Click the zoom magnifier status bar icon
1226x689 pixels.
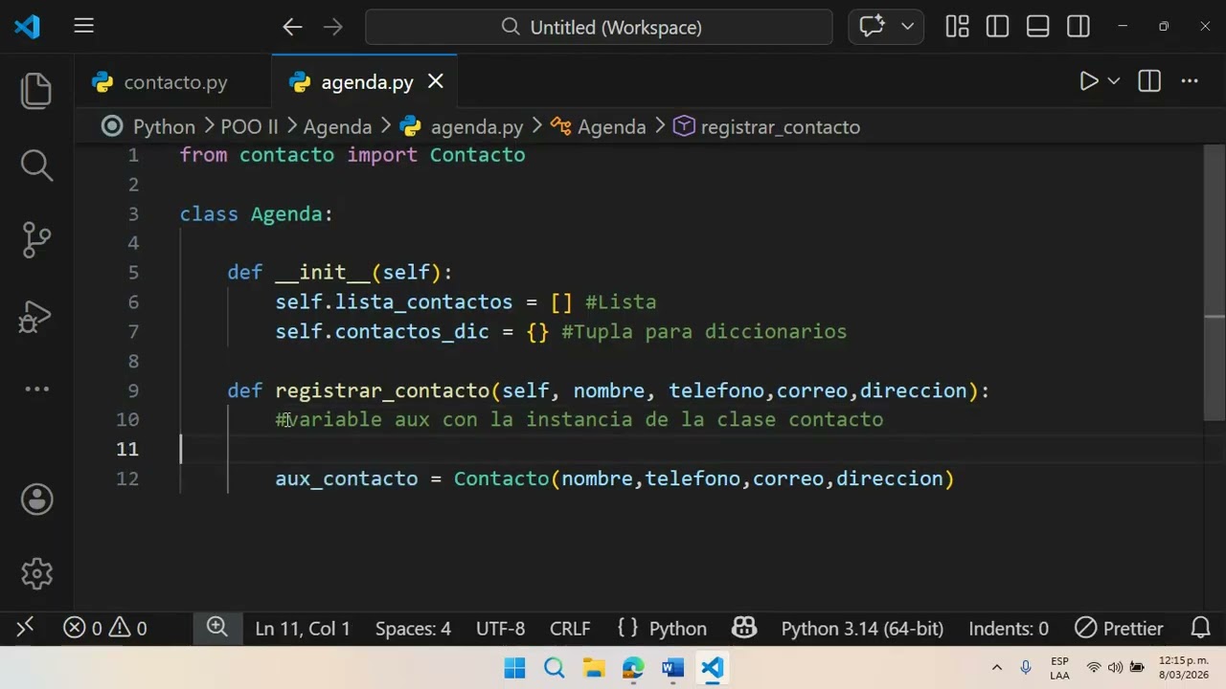point(217,628)
